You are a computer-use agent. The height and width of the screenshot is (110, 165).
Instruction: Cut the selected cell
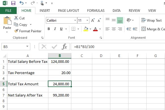(x=19, y=18)
